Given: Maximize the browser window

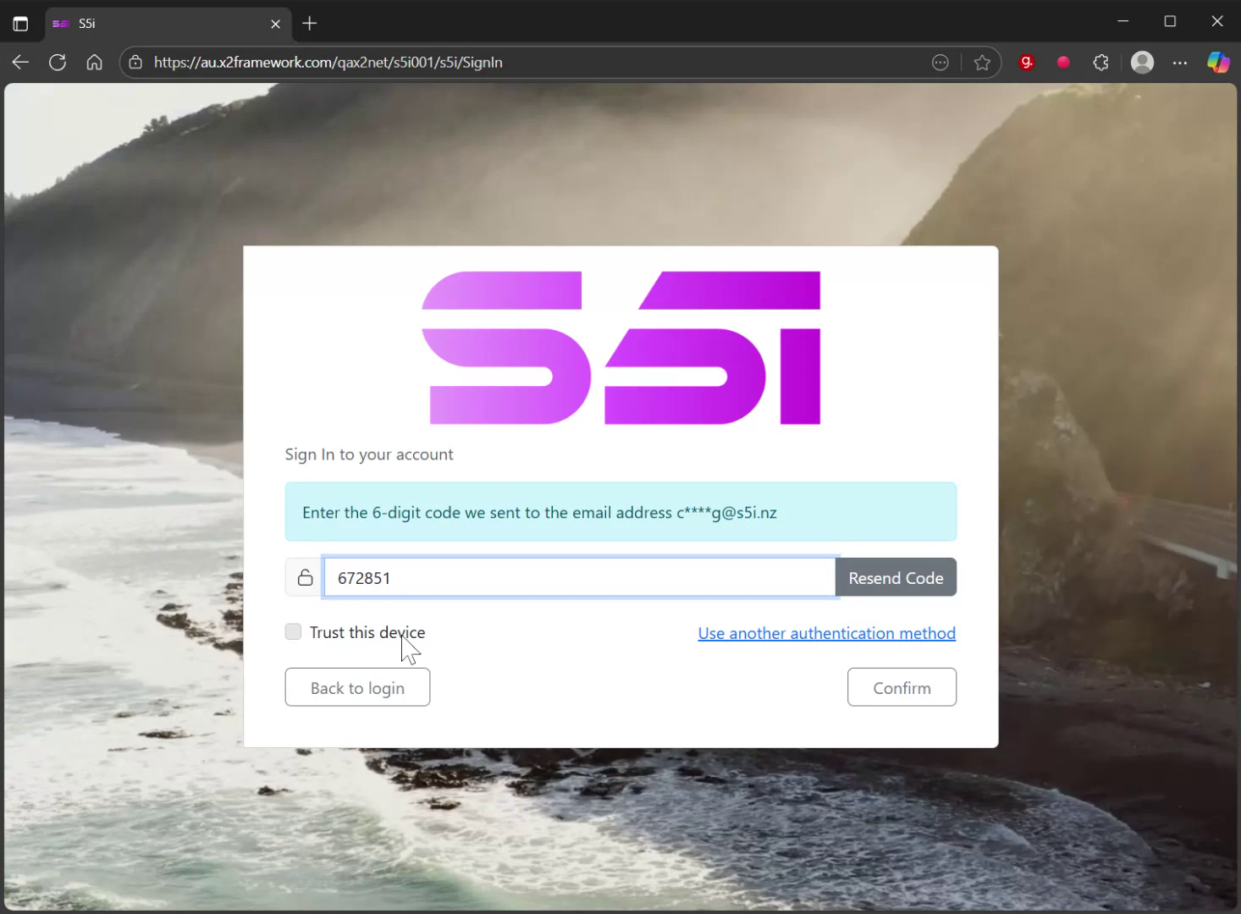Looking at the screenshot, I should tap(1170, 21).
